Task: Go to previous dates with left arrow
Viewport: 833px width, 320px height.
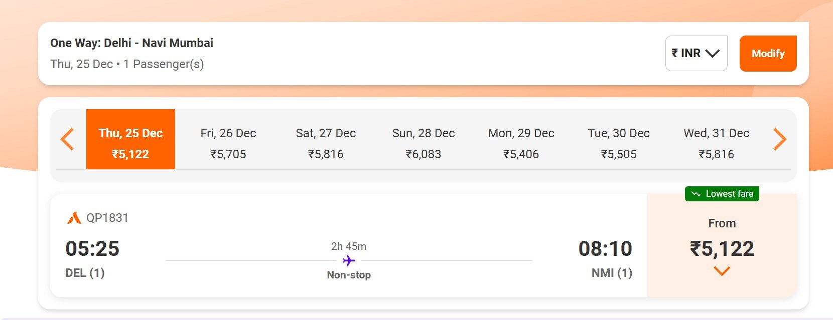Action: [67, 139]
